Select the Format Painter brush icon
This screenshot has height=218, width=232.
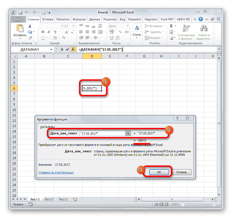[30, 38]
